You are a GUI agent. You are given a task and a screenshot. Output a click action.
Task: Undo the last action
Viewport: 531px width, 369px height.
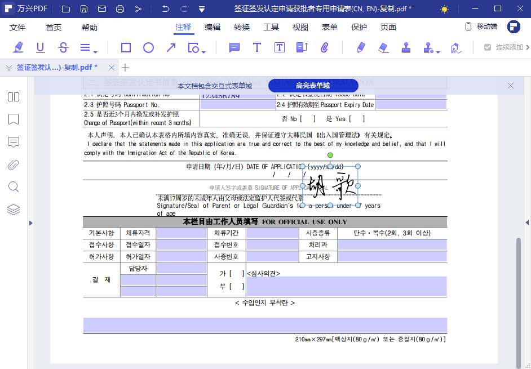pyautogui.click(x=166, y=9)
